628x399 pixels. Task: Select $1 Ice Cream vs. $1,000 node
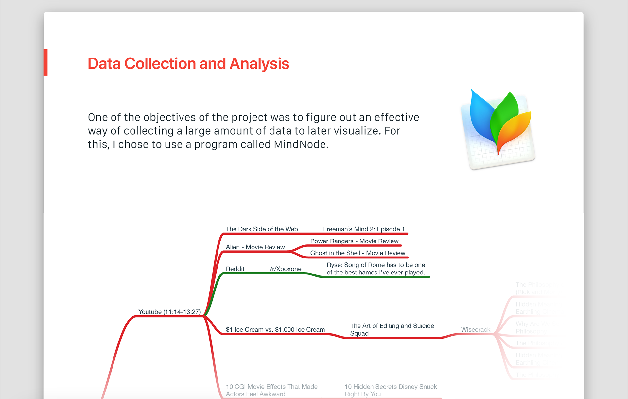click(275, 329)
